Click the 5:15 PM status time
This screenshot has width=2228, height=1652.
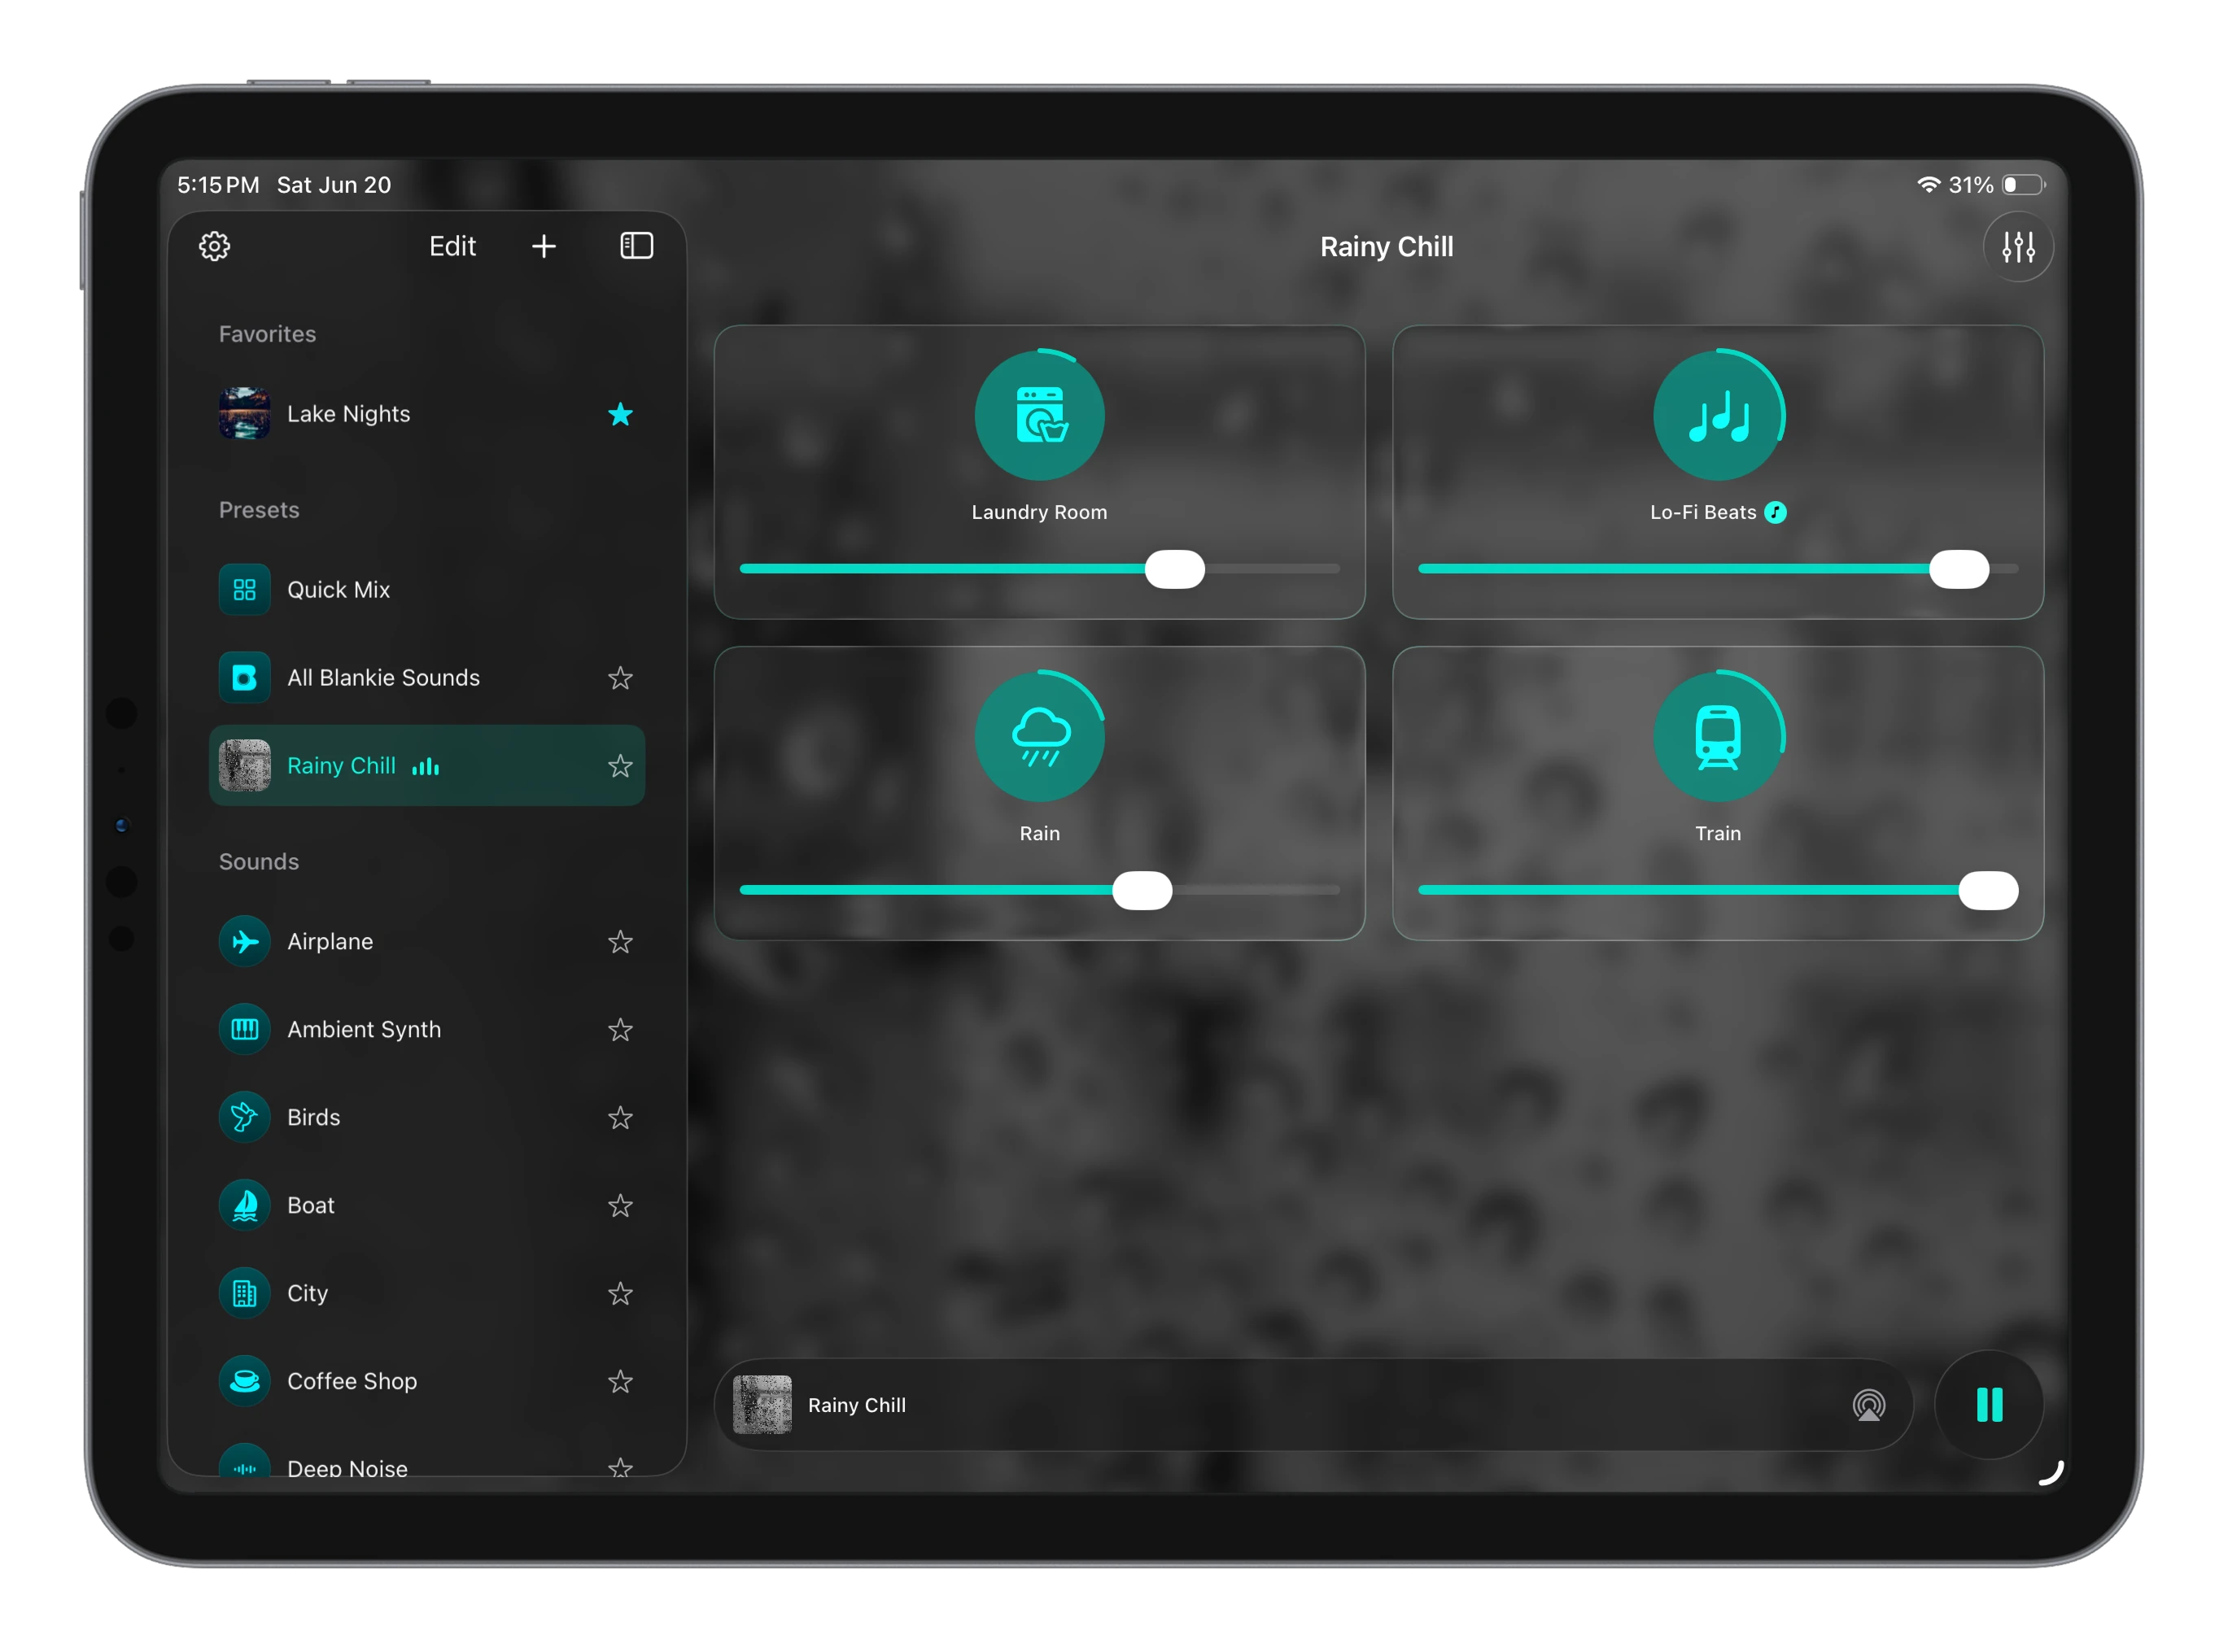coord(218,185)
